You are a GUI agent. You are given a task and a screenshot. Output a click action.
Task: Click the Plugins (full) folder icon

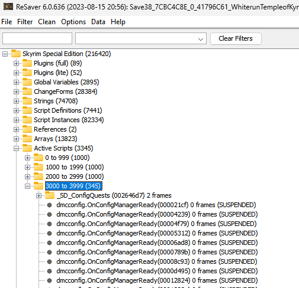point(27,63)
